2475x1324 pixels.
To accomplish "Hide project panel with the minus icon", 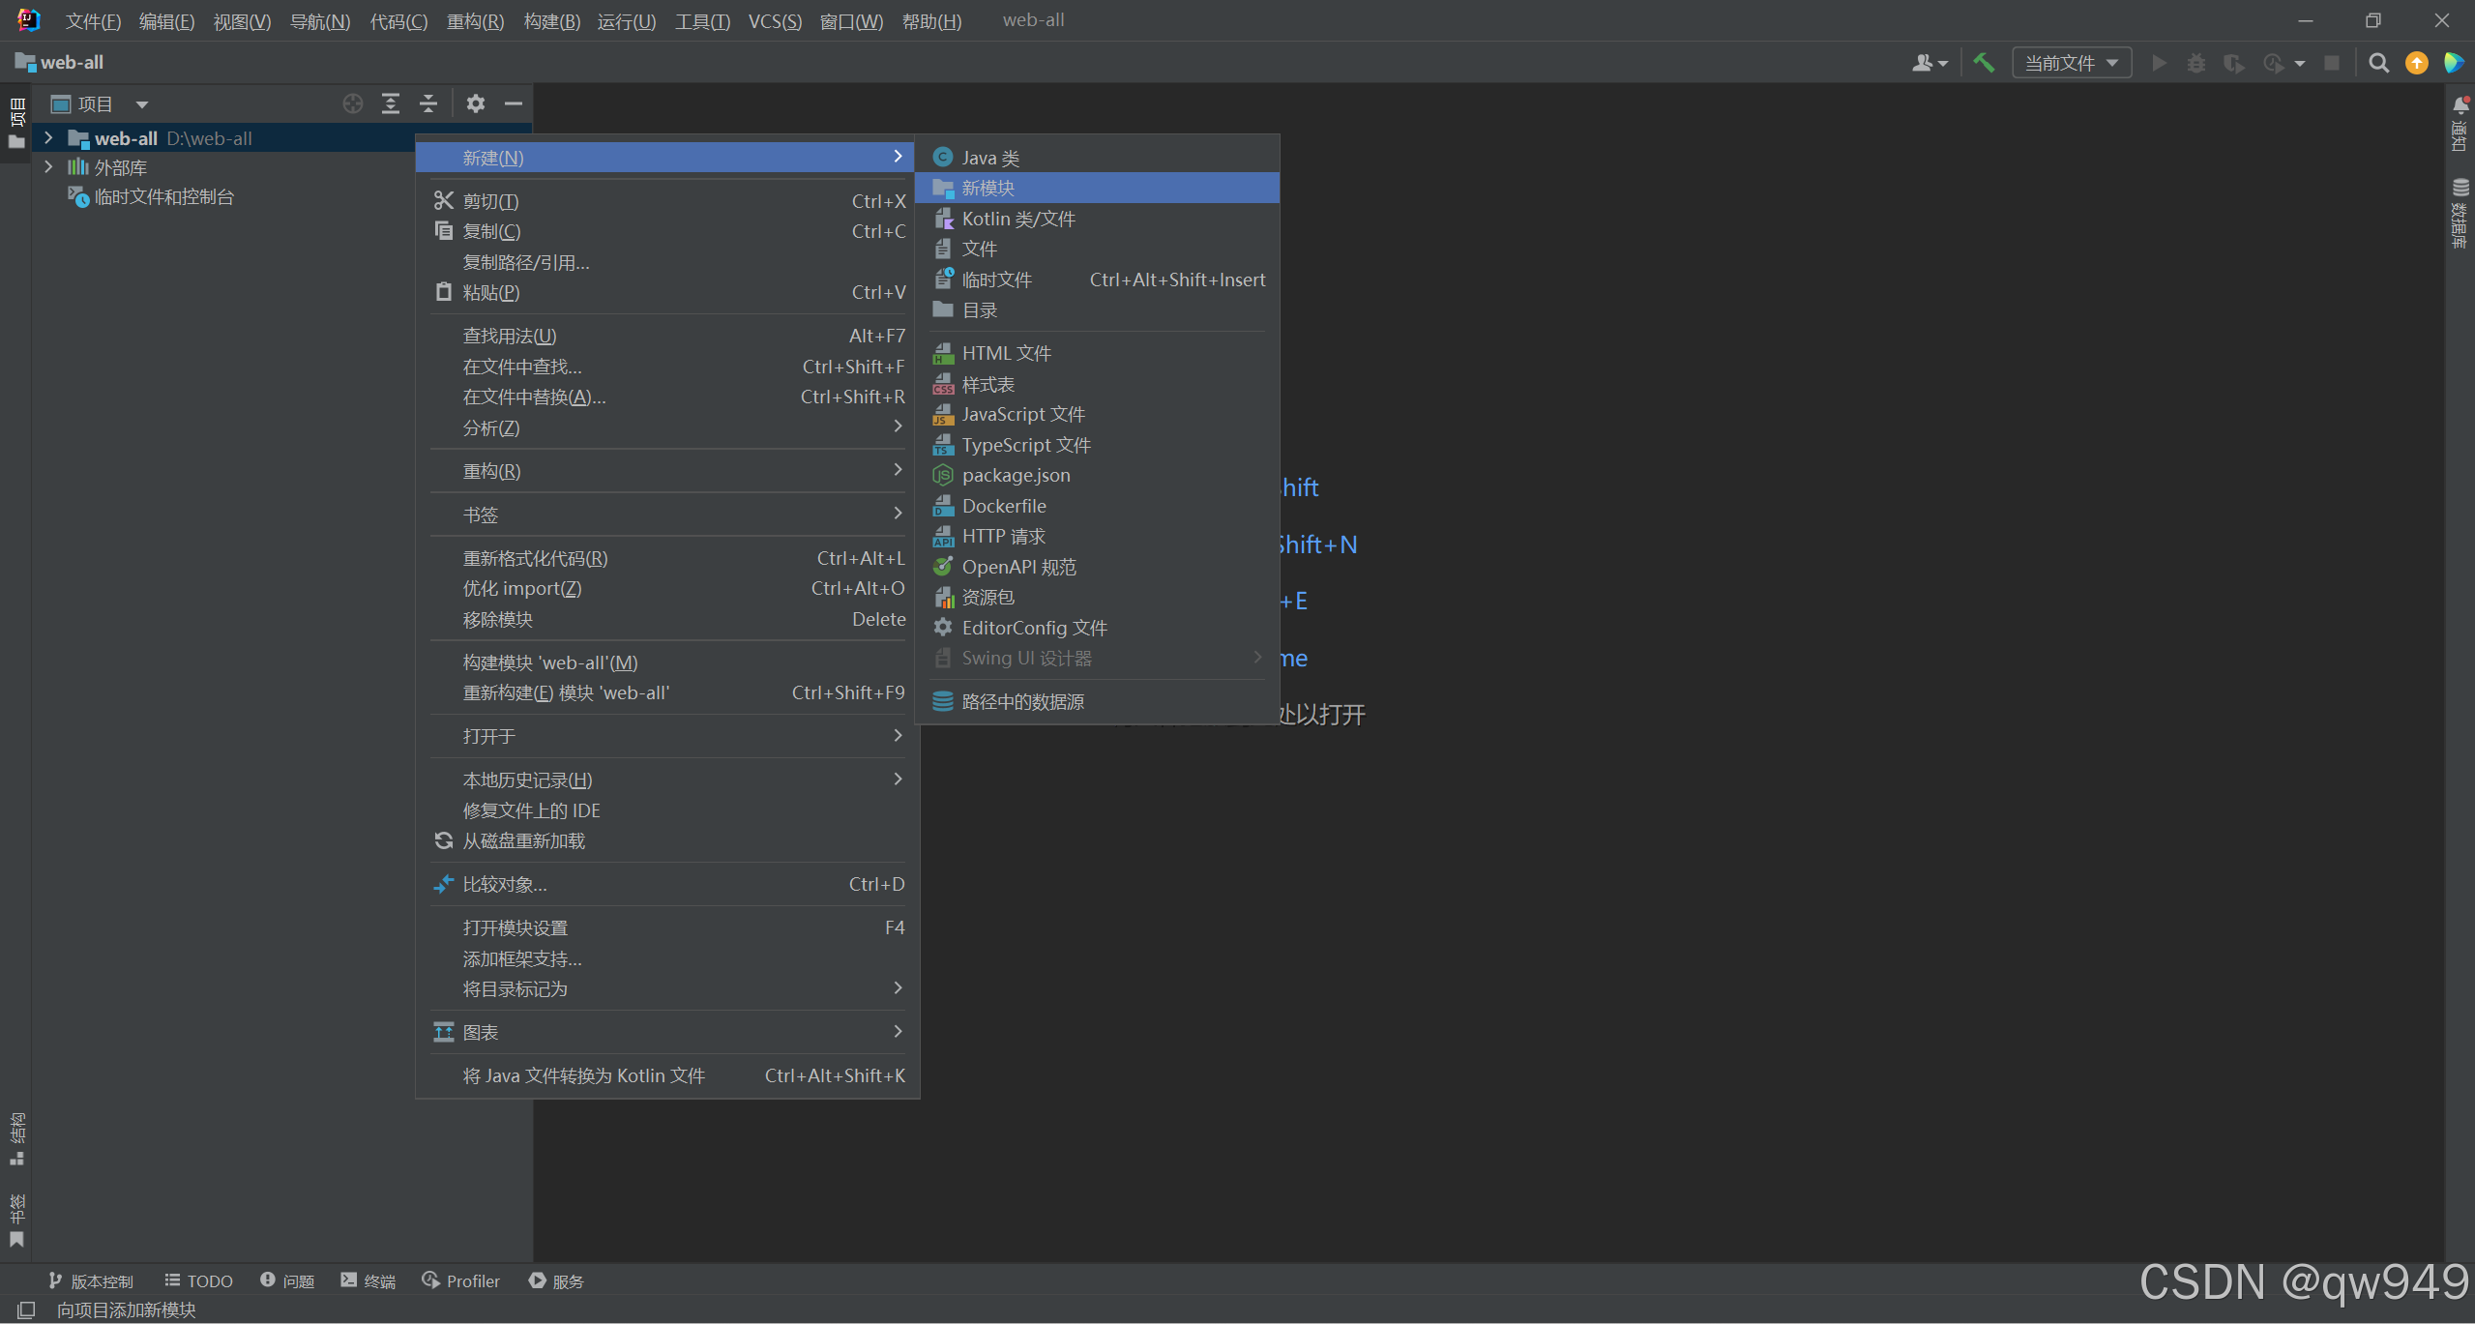I will 514,103.
